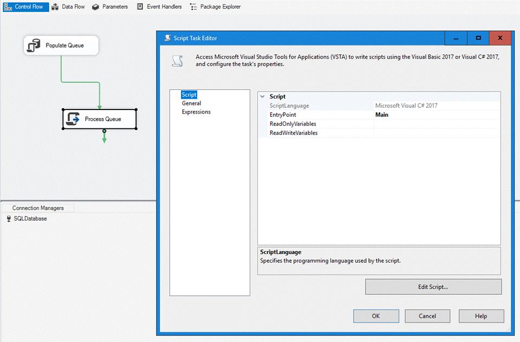
Task: Cancel the Script Task Editor dialog
Action: [x=427, y=316]
